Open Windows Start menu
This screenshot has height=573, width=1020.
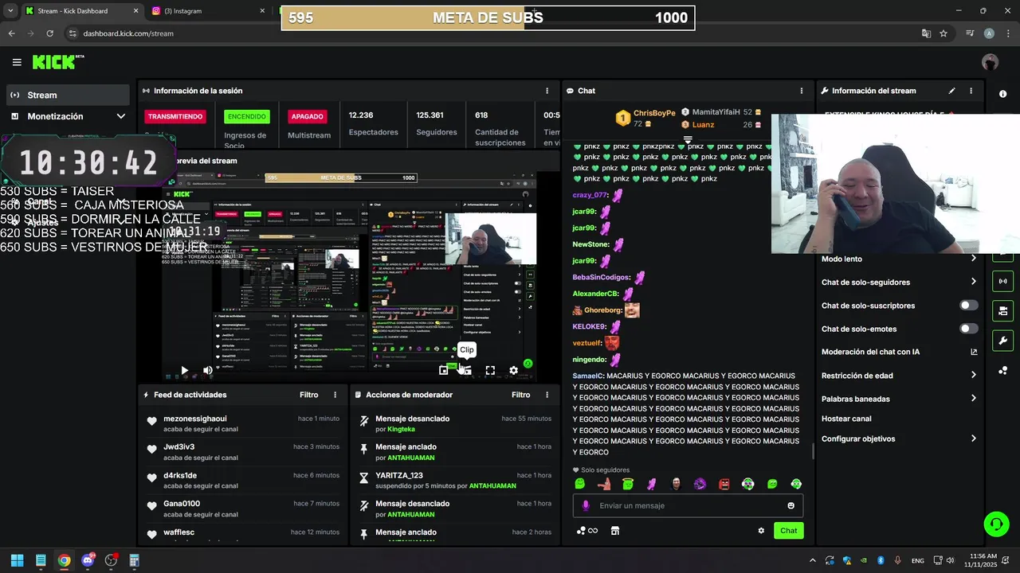click(x=17, y=560)
